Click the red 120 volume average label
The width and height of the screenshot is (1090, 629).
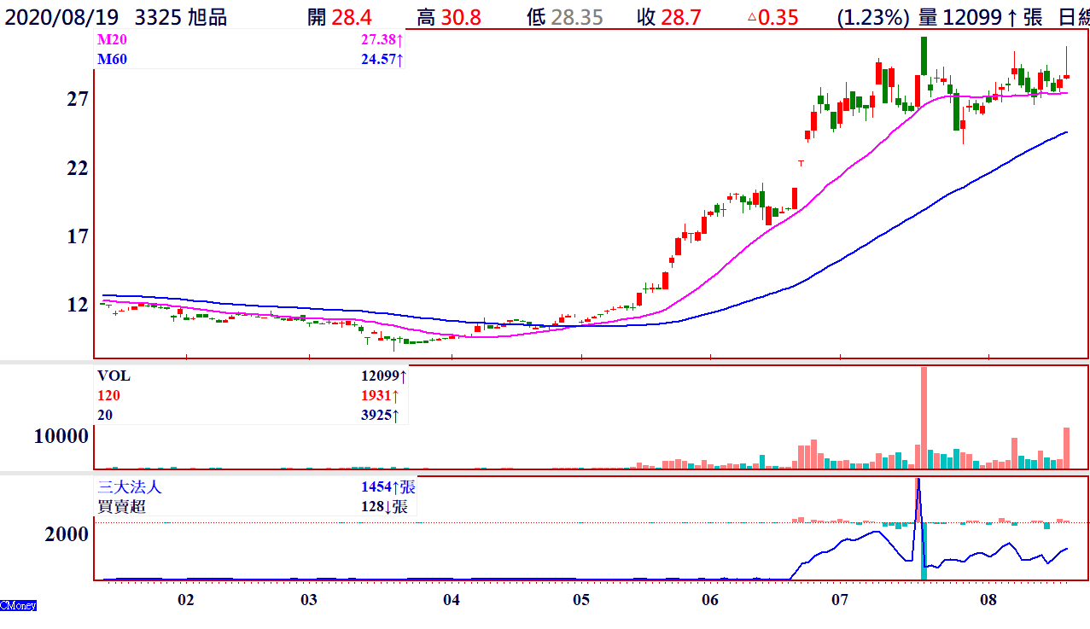click(x=108, y=395)
